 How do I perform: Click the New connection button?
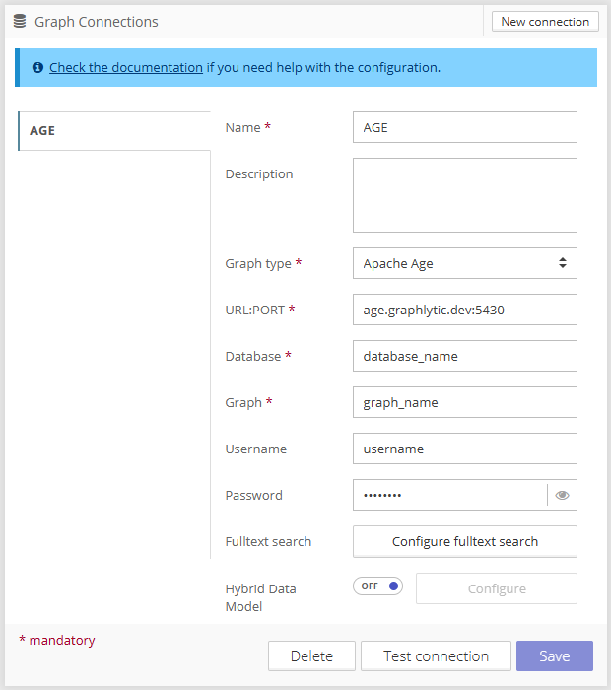[545, 21]
